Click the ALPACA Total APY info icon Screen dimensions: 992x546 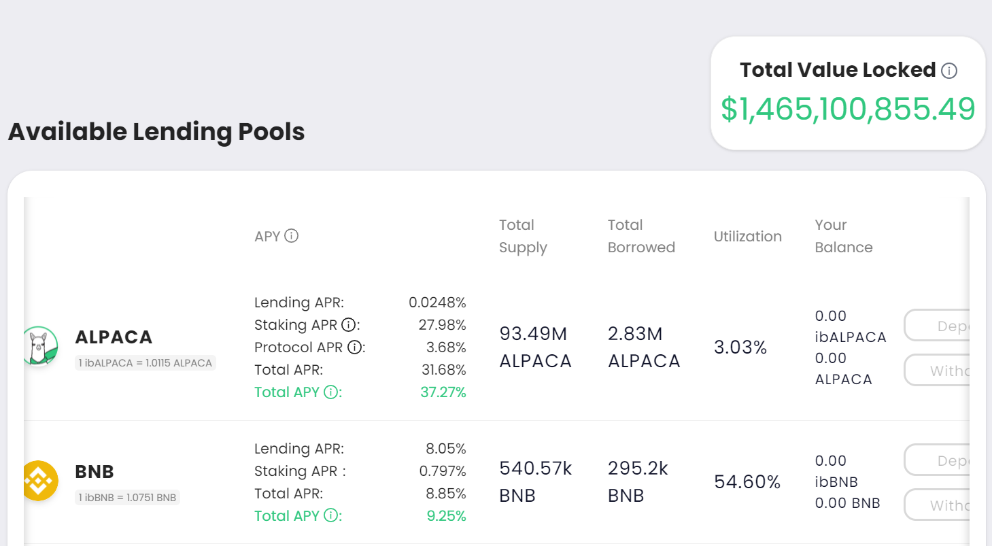click(x=330, y=392)
